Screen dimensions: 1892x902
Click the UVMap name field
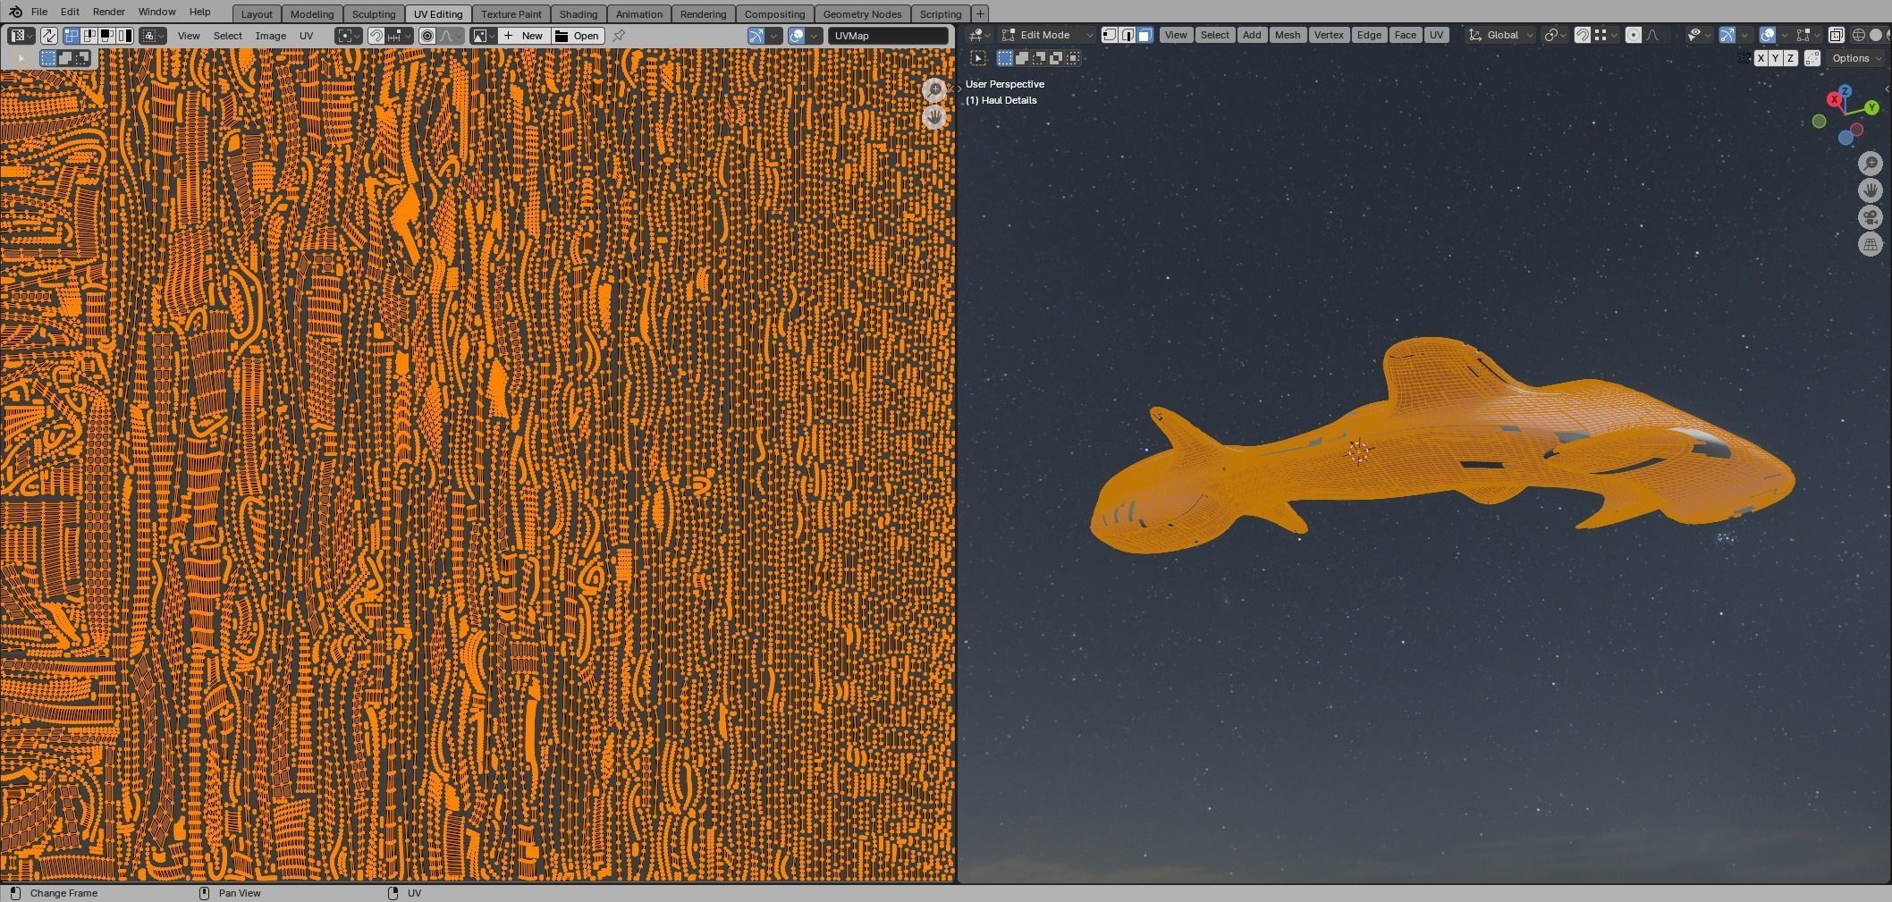pyautogui.click(x=888, y=36)
